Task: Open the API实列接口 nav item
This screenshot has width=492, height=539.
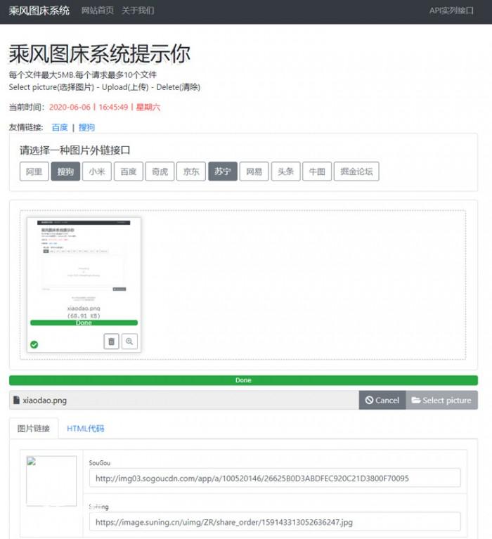Action: tap(451, 11)
